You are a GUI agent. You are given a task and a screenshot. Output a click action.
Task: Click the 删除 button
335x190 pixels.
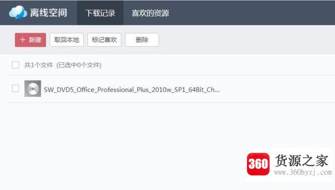pos(142,40)
